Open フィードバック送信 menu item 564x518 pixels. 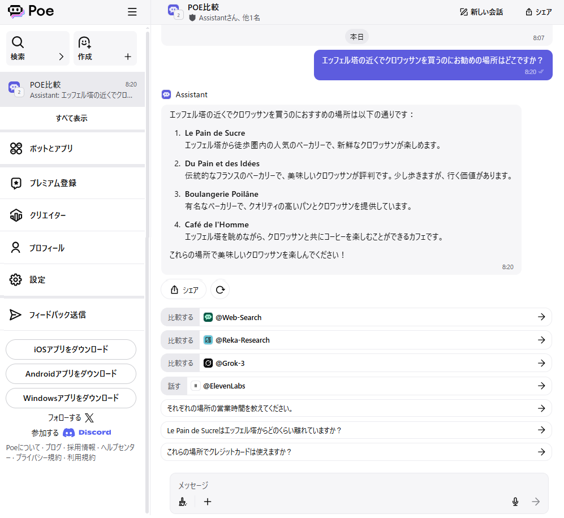tap(72, 314)
